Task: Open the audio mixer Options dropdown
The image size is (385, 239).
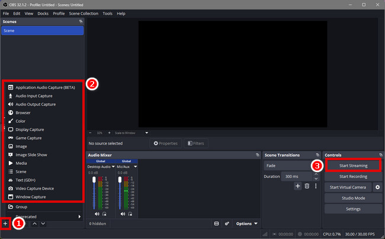Action: click(246, 224)
